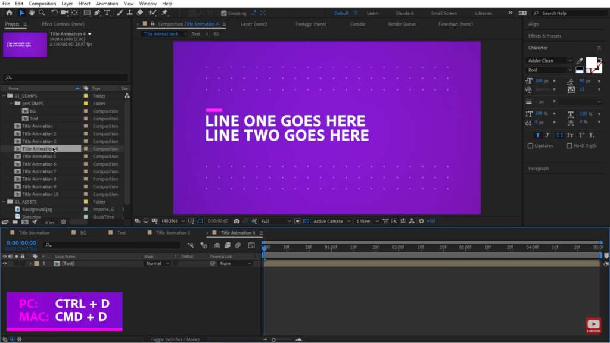Open the Adobe Clean font dropdown
The height and width of the screenshot is (343, 610).
(x=549, y=61)
